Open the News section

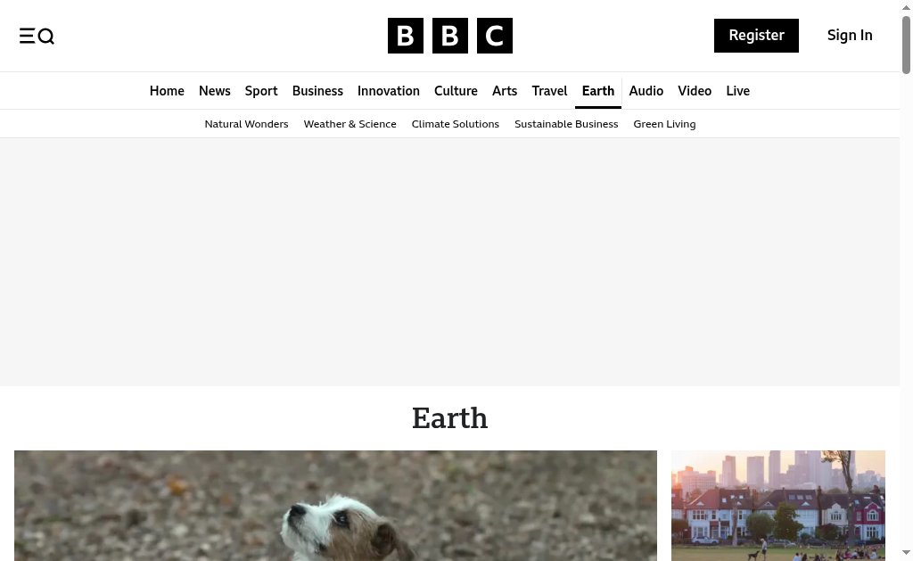(214, 91)
